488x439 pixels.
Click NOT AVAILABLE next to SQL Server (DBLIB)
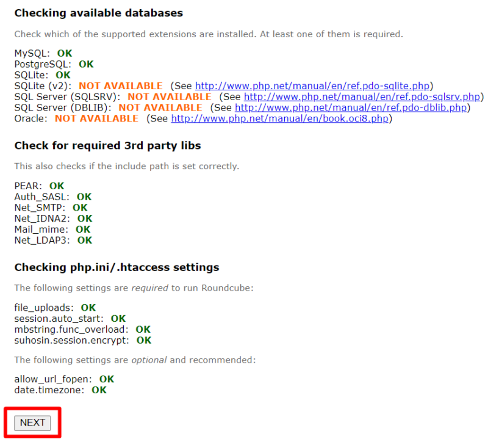160,107
